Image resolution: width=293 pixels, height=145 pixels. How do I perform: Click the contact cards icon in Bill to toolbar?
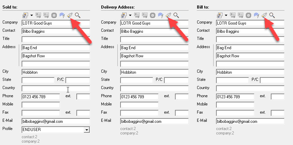point(219,15)
